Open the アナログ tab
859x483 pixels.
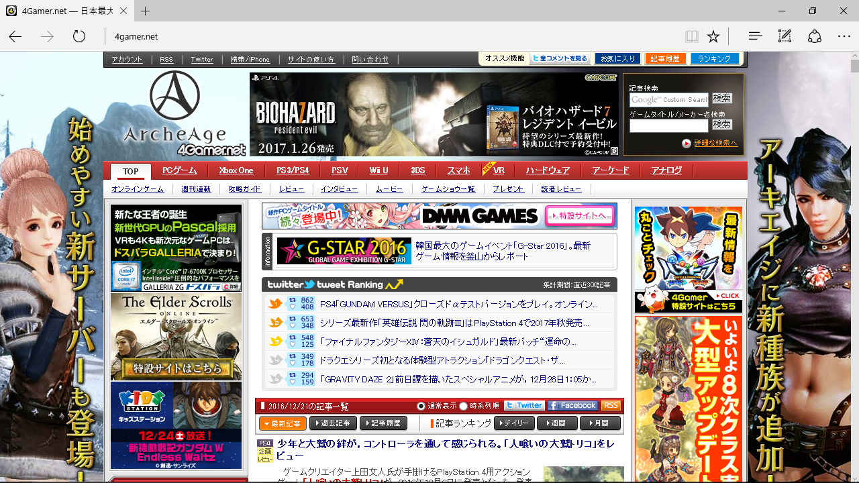[x=666, y=170]
